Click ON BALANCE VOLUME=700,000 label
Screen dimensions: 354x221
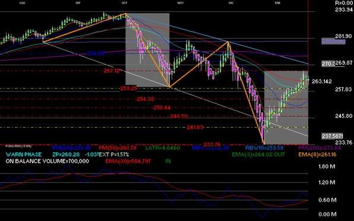(47, 161)
